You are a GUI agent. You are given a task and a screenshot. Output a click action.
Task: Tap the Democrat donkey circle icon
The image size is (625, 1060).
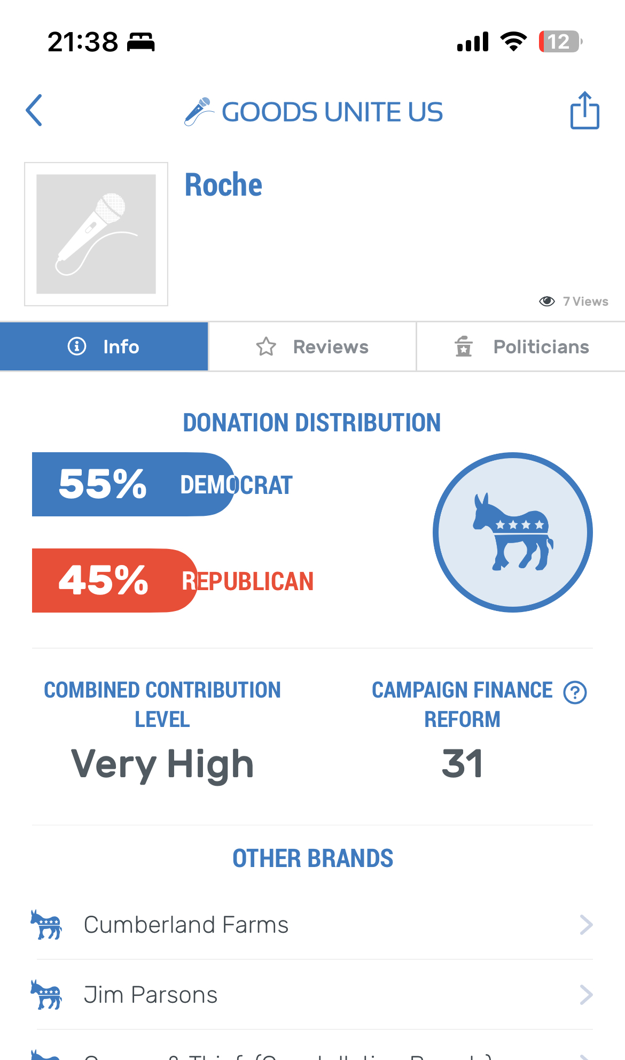pyautogui.click(x=512, y=532)
